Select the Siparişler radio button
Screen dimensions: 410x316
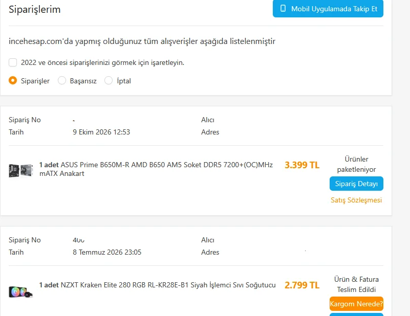tap(13, 80)
